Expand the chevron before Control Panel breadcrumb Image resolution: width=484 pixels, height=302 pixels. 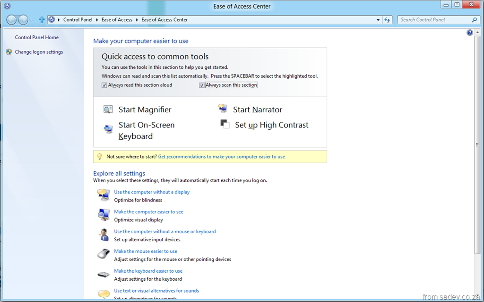(x=59, y=20)
